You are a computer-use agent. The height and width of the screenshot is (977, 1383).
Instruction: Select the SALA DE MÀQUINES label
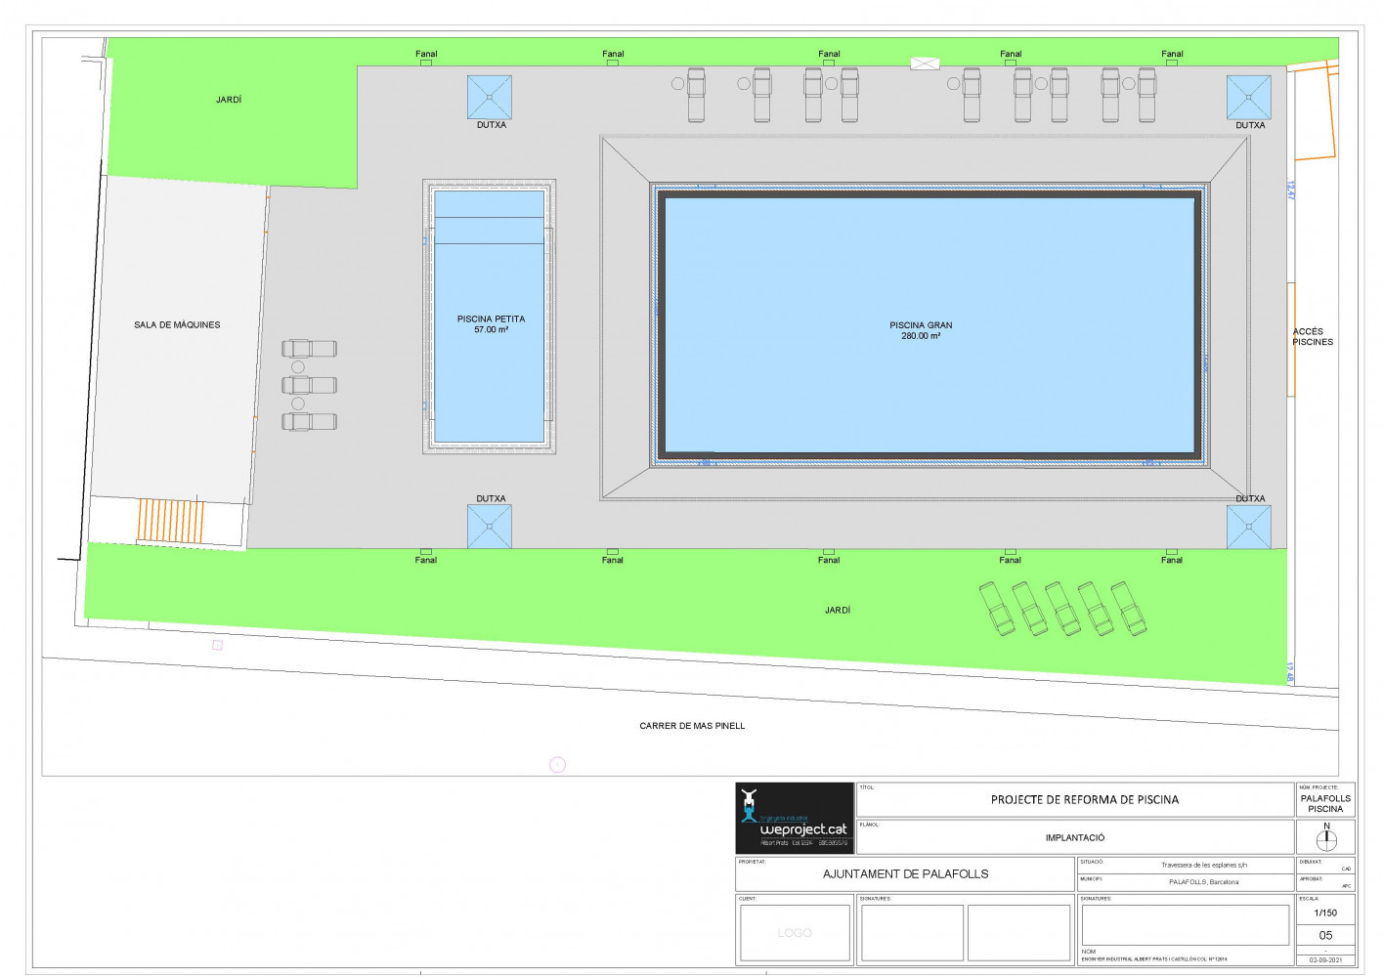pyautogui.click(x=177, y=324)
